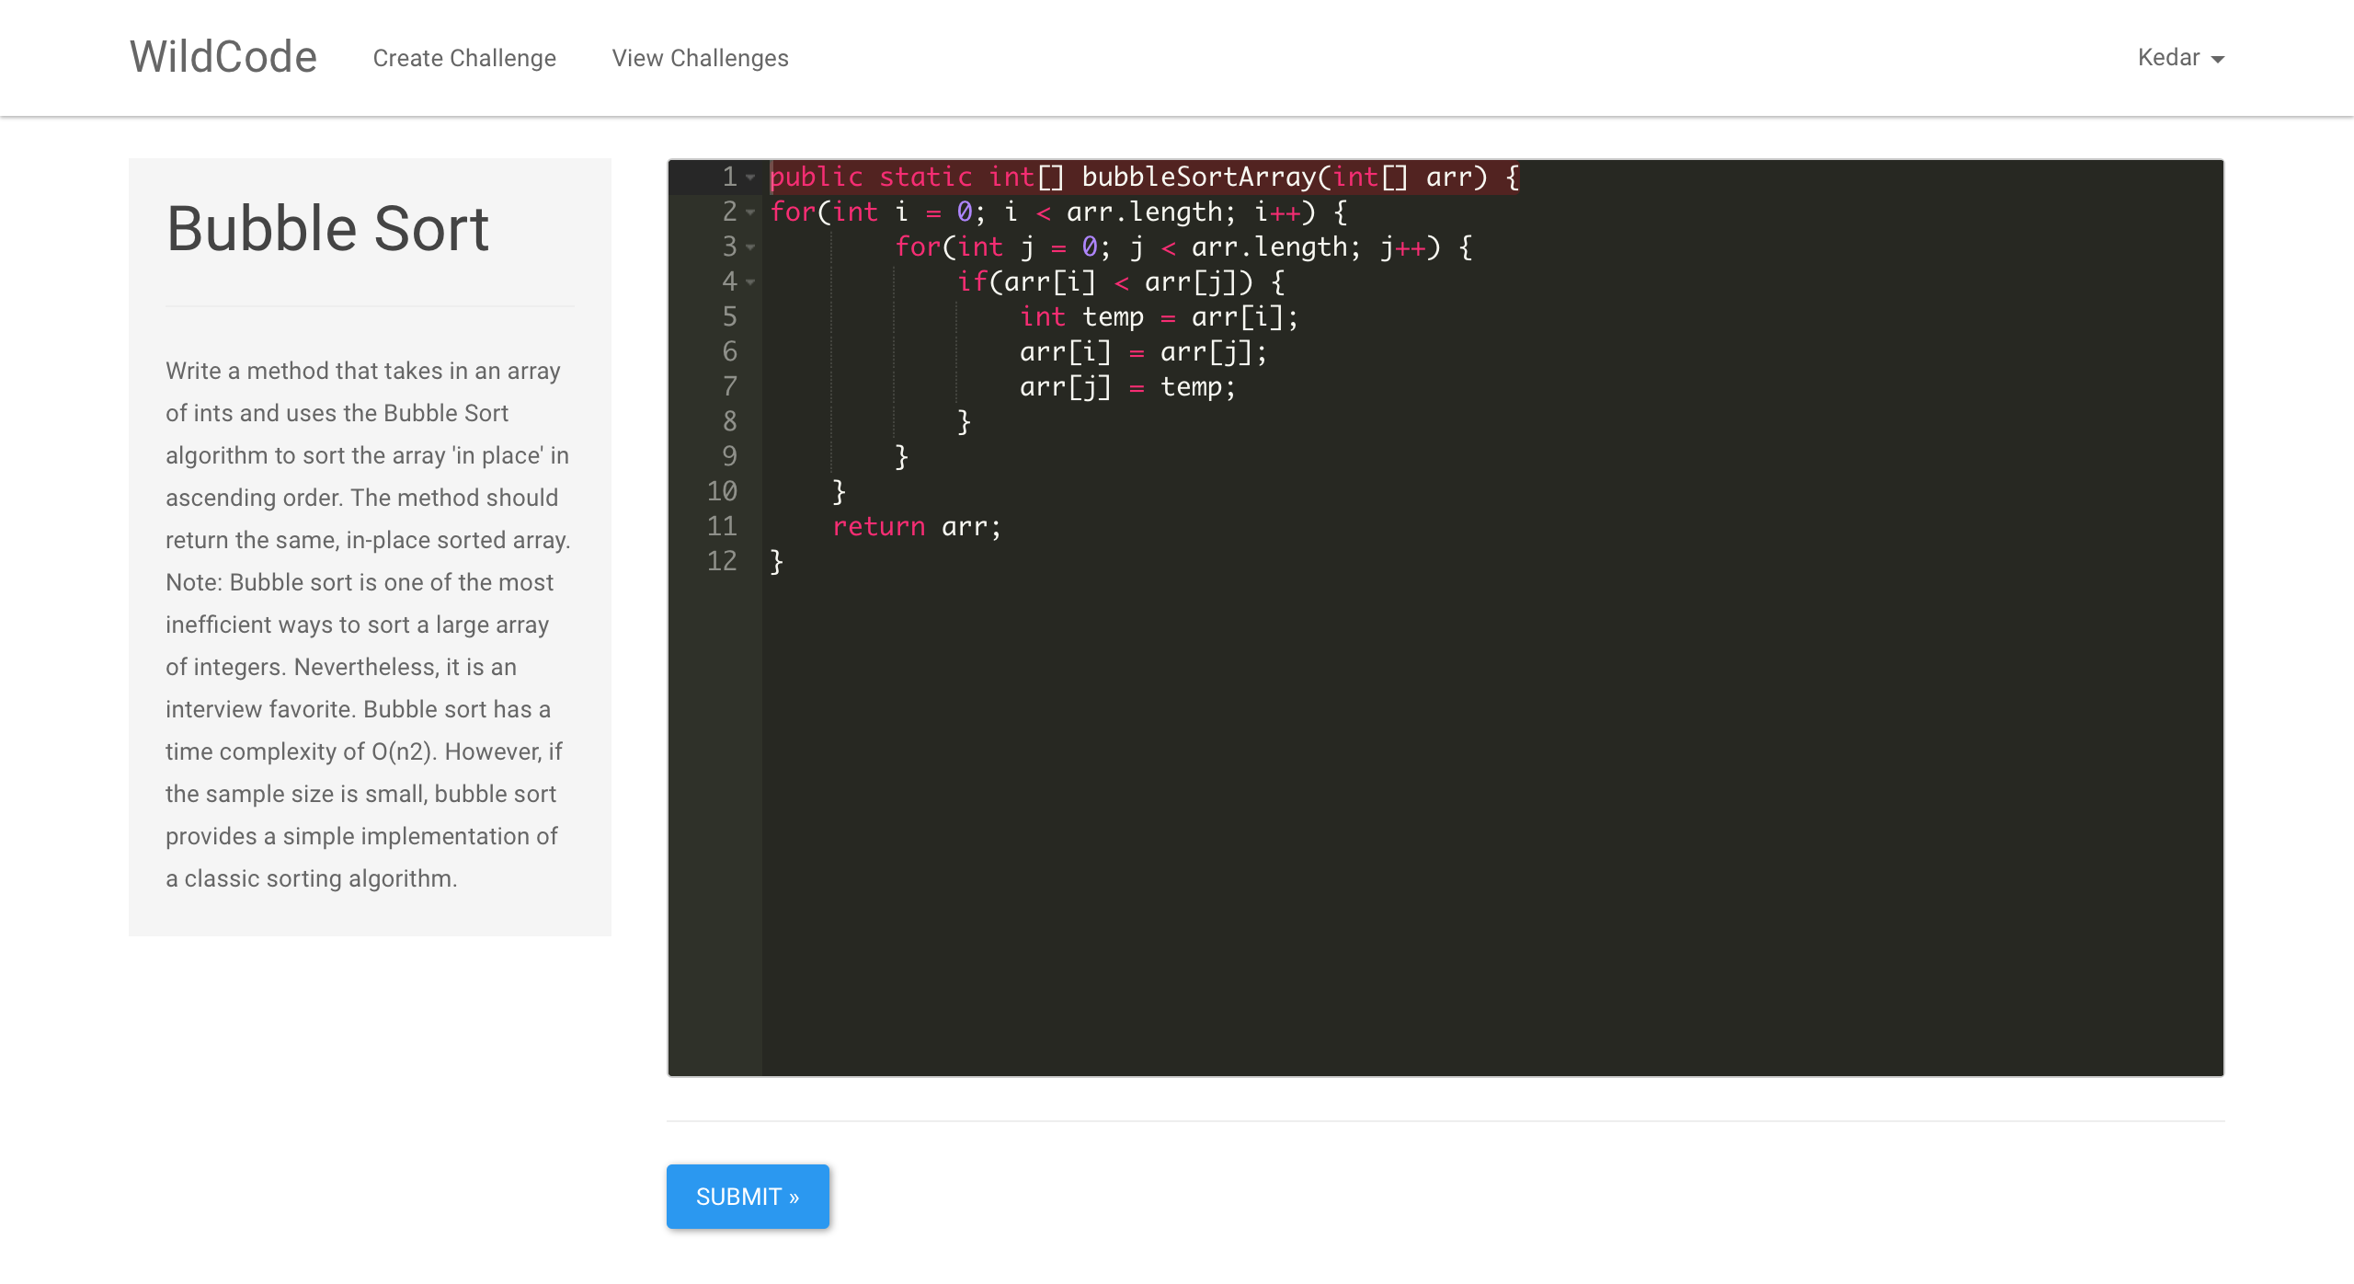Click line number 8 closing brace row
Image resolution: width=2354 pixels, height=1284 pixels.
[x=729, y=421]
